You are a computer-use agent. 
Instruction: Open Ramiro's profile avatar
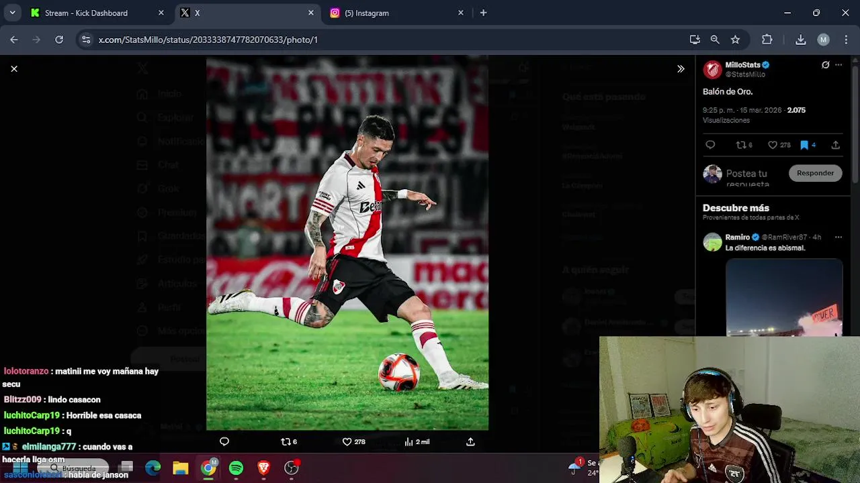click(712, 241)
